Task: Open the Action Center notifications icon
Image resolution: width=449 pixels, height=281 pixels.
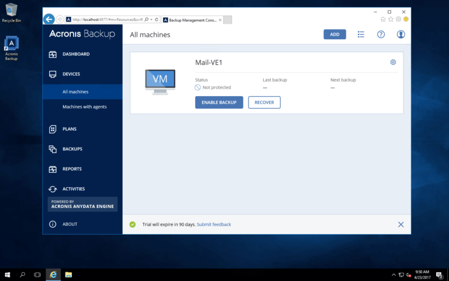Action: tap(440, 275)
